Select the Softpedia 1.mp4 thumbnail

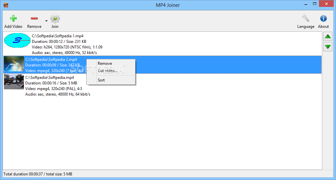click(17, 40)
